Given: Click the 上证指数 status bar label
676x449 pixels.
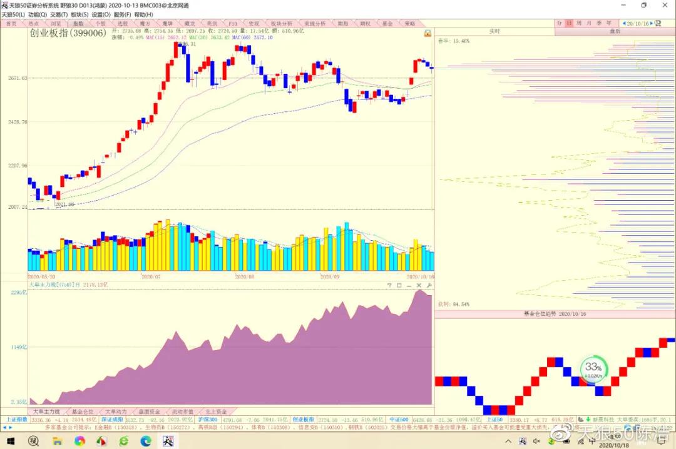Looking at the screenshot, I should (x=16, y=419).
